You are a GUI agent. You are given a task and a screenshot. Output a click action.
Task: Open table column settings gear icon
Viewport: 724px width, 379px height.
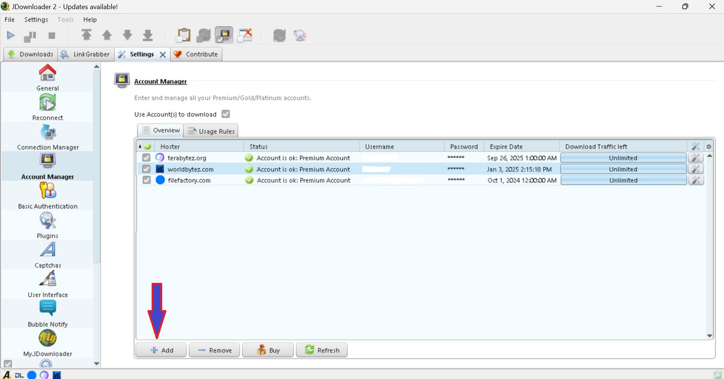click(x=709, y=147)
